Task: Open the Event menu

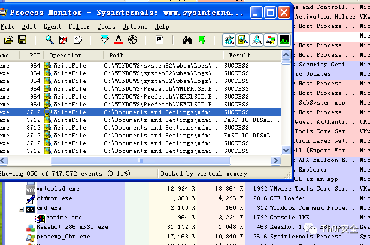Action: pos(52,27)
